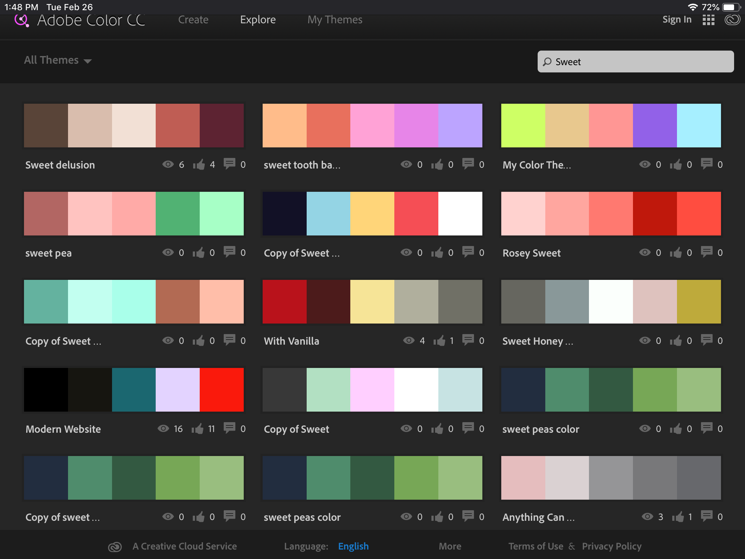The width and height of the screenshot is (745, 559).
Task: Open comments on My Color The...
Action: pos(706,164)
